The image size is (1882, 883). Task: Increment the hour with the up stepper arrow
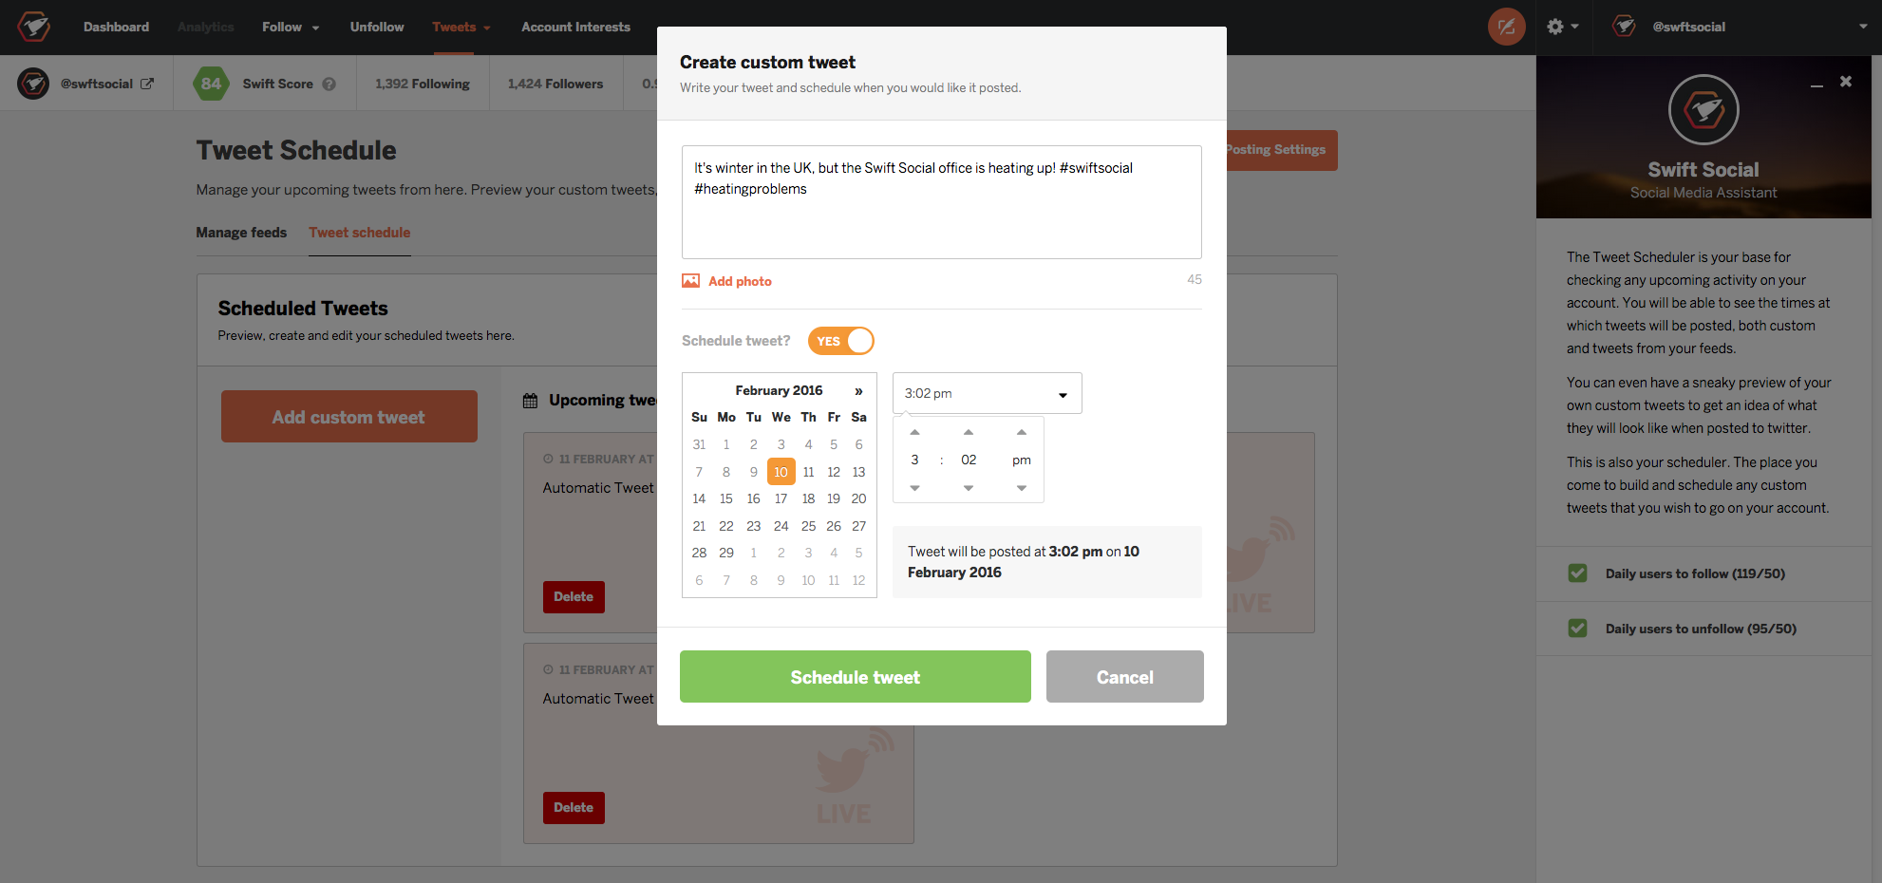click(914, 430)
